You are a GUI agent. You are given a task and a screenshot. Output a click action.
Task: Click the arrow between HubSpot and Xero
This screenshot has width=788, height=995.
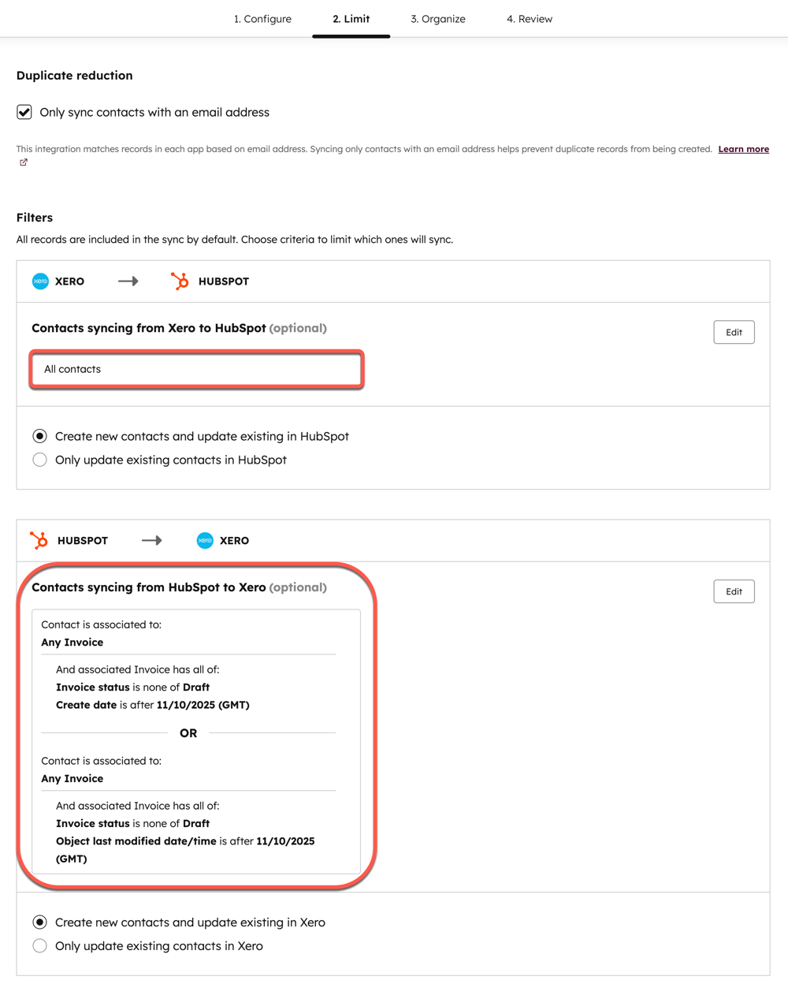(151, 540)
